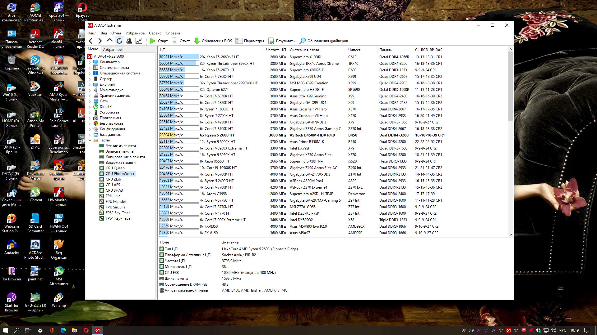The height and width of the screenshot is (335, 597).
Task: Open the user profile toolbar icon
Action: [x=129, y=41]
